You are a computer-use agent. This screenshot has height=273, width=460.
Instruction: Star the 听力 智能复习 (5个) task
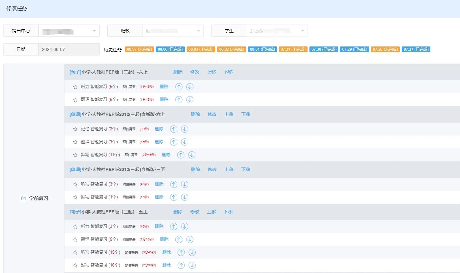[75, 87]
